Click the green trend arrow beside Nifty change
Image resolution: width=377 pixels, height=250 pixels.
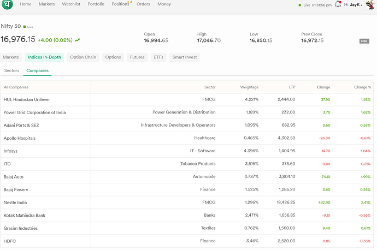[77, 40]
